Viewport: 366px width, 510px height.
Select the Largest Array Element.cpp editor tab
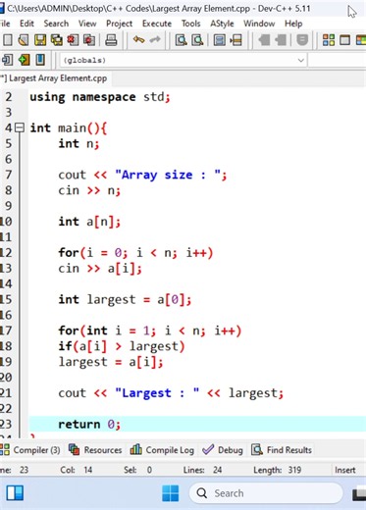[x=55, y=78]
